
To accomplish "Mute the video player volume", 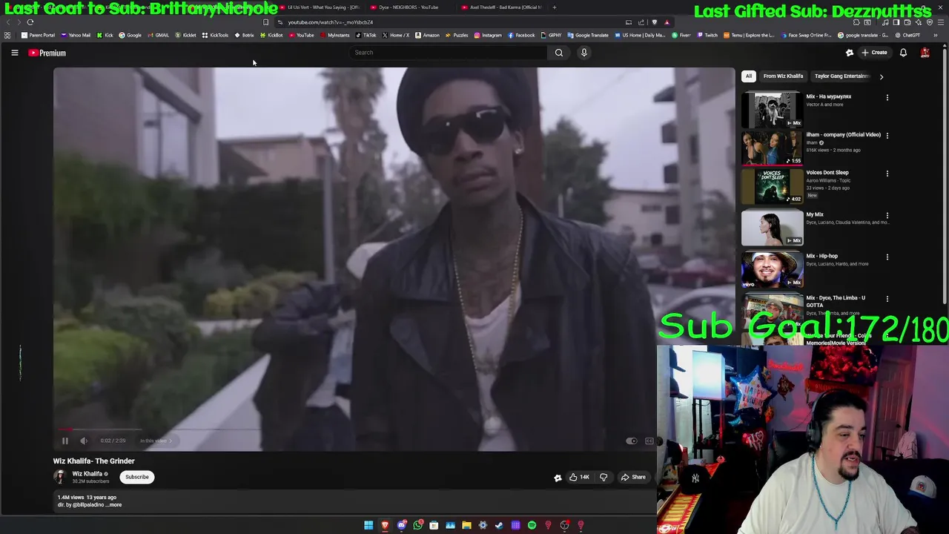I will click(84, 441).
